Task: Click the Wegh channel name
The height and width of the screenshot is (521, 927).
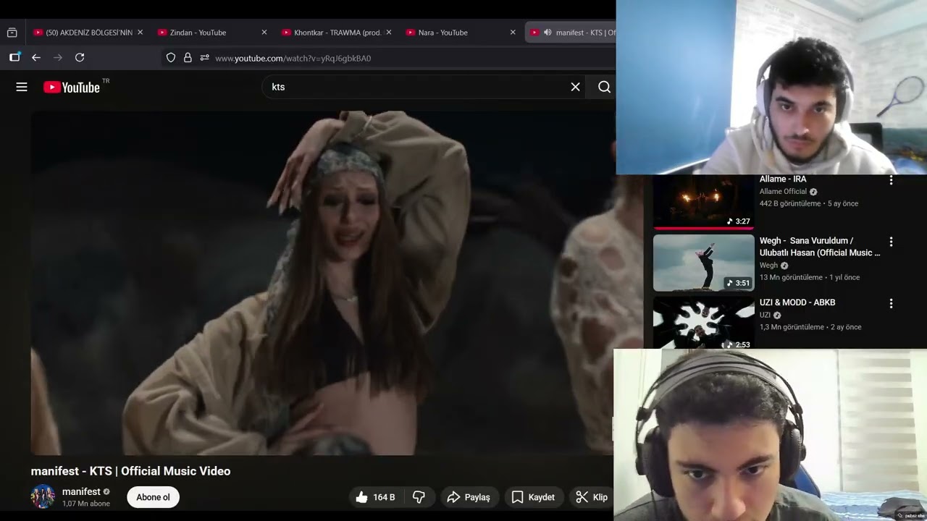Action: click(x=768, y=266)
